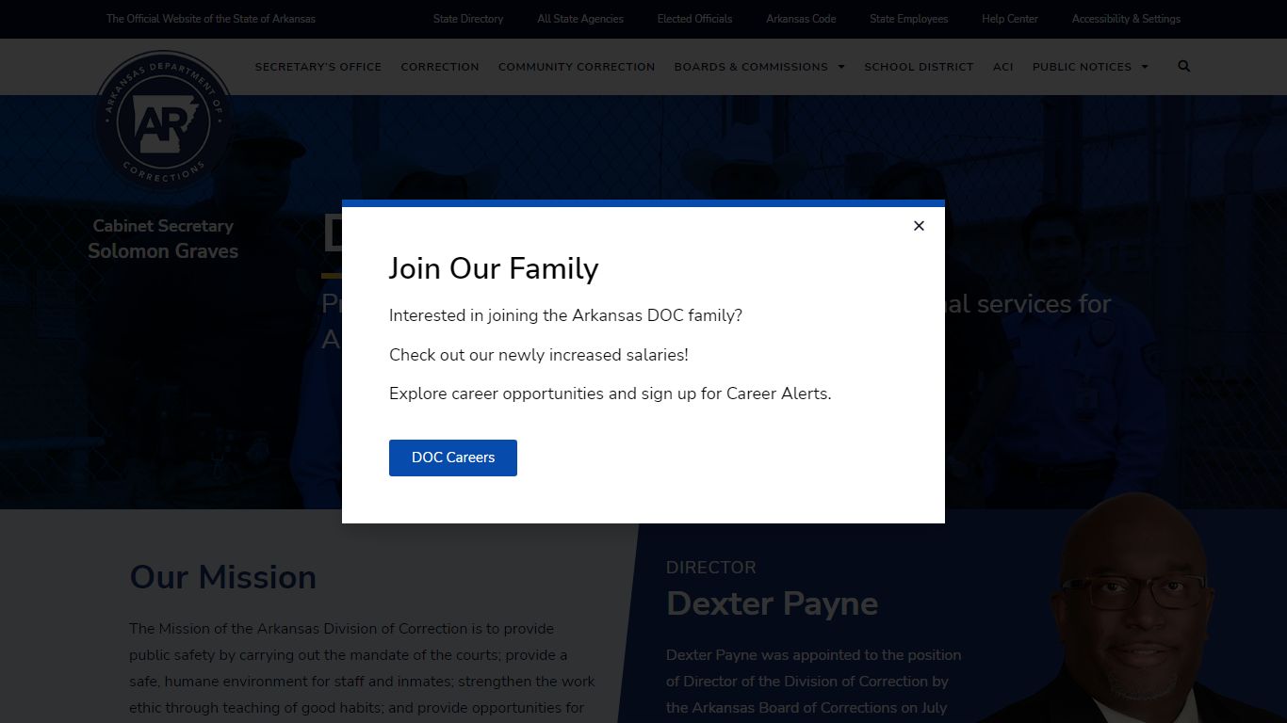The height and width of the screenshot is (723, 1287).
Task: Click the DOC Careers button
Action: (453, 458)
